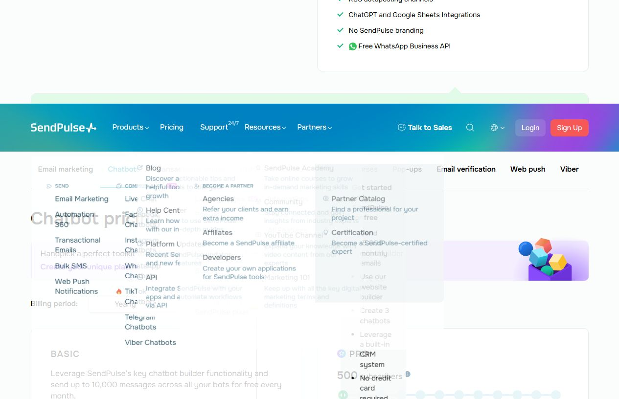Open the Billing period Yearly dropdown
The image size is (619, 399).
click(x=125, y=304)
